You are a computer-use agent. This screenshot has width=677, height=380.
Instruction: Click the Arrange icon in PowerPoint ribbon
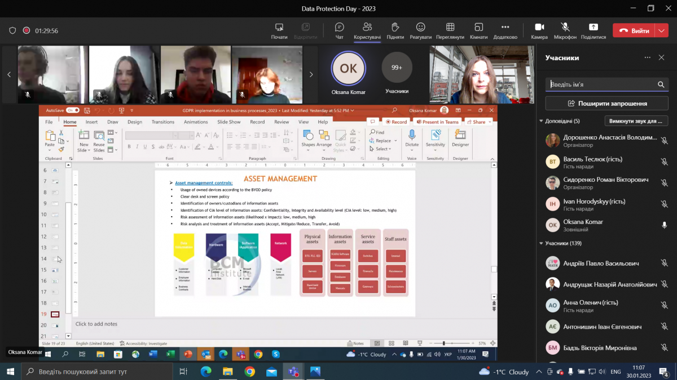point(324,138)
